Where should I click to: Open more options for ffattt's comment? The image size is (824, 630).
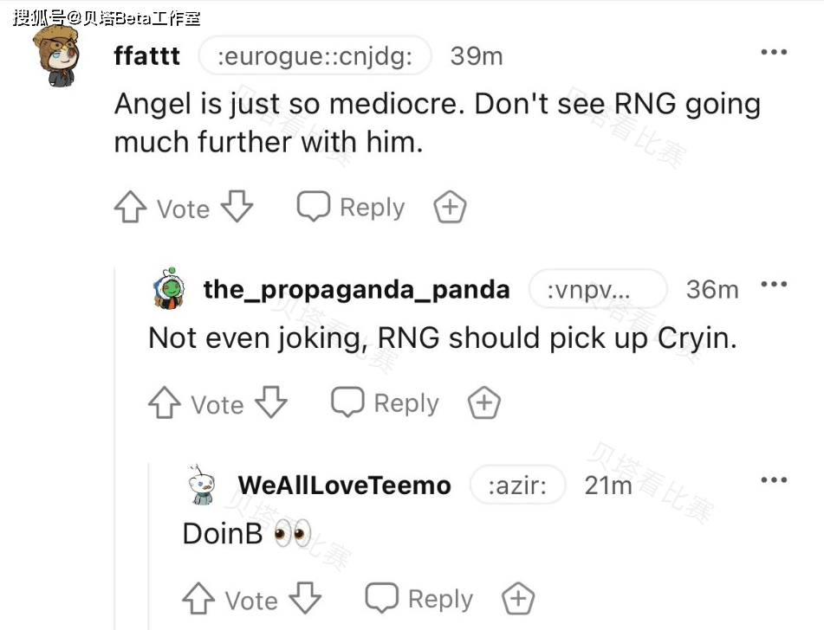[774, 52]
